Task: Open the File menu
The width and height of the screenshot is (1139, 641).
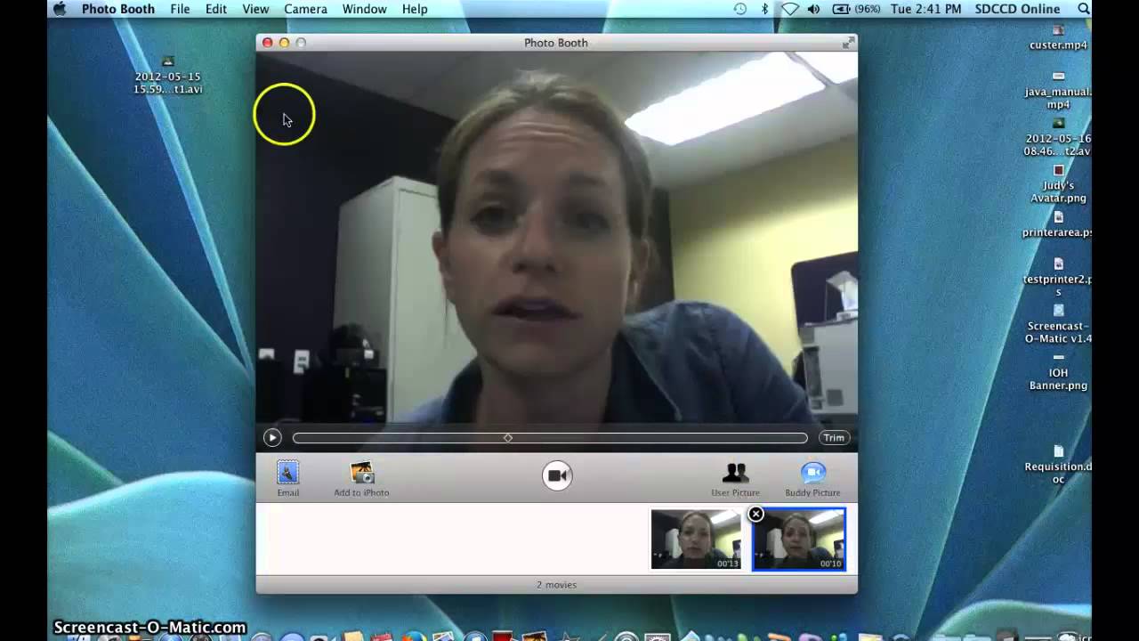Action: coord(180,9)
